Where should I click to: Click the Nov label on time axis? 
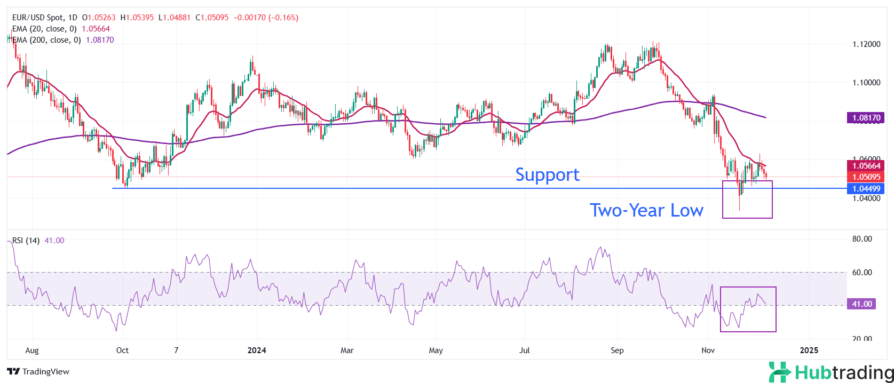708,350
